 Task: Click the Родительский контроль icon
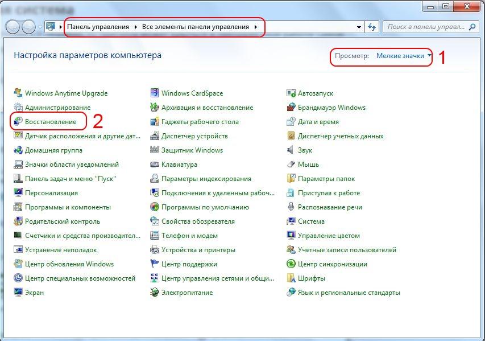tap(18, 221)
